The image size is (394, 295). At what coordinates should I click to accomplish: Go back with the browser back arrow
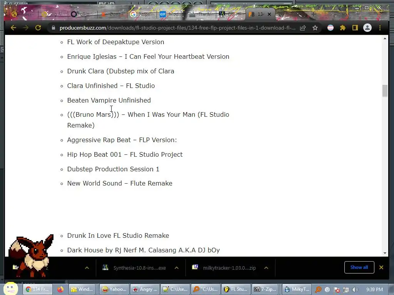(13, 28)
